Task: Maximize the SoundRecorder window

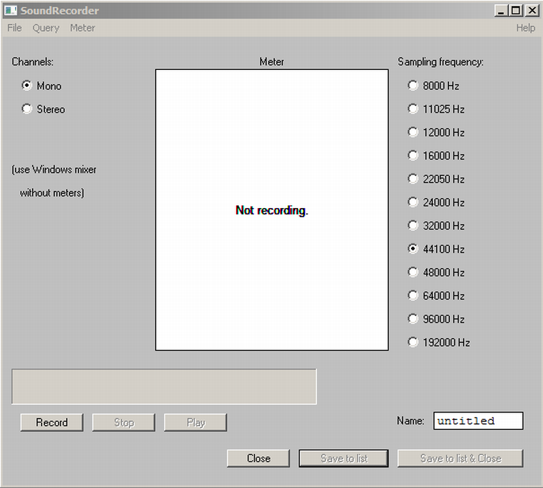Action: click(x=516, y=10)
